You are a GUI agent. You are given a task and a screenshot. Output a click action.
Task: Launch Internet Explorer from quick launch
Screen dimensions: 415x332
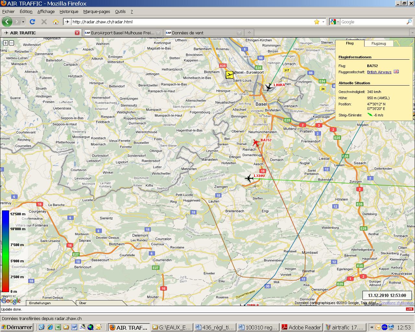(50, 327)
